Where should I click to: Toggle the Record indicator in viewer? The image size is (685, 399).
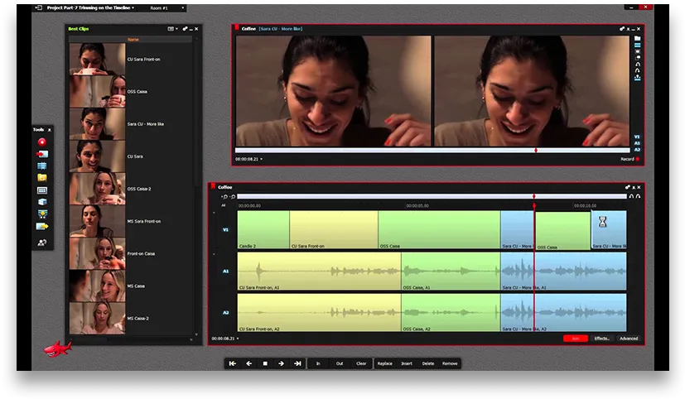(x=630, y=159)
